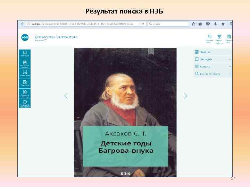
Task: Click the page view sidebar button with the document icon
Action: click(x=25, y=64)
